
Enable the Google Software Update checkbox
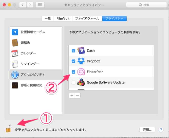pyautogui.click(x=73, y=82)
